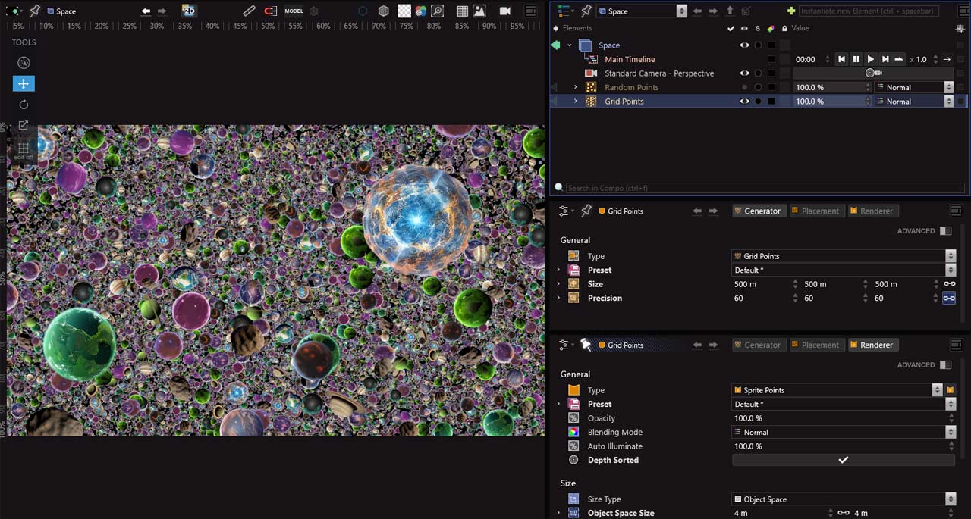The height and width of the screenshot is (519, 971).
Task: Open the Renderer Type Sprite Points dropdown
Action: click(x=834, y=390)
